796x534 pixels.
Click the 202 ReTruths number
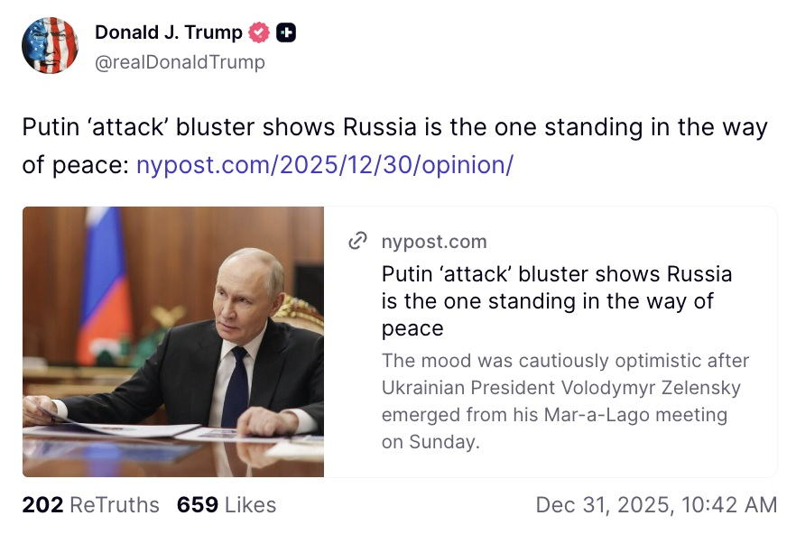tap(42, 505)
